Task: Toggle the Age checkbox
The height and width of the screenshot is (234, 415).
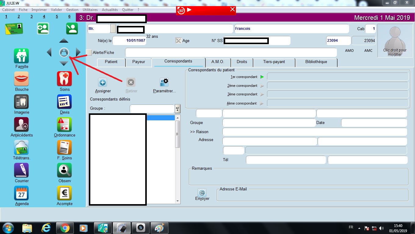Action: point(179,41)
